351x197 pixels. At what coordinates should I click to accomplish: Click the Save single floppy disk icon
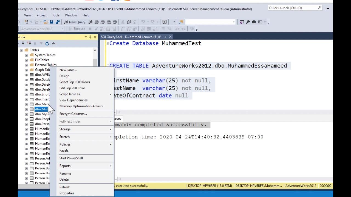tap(52, 22)
